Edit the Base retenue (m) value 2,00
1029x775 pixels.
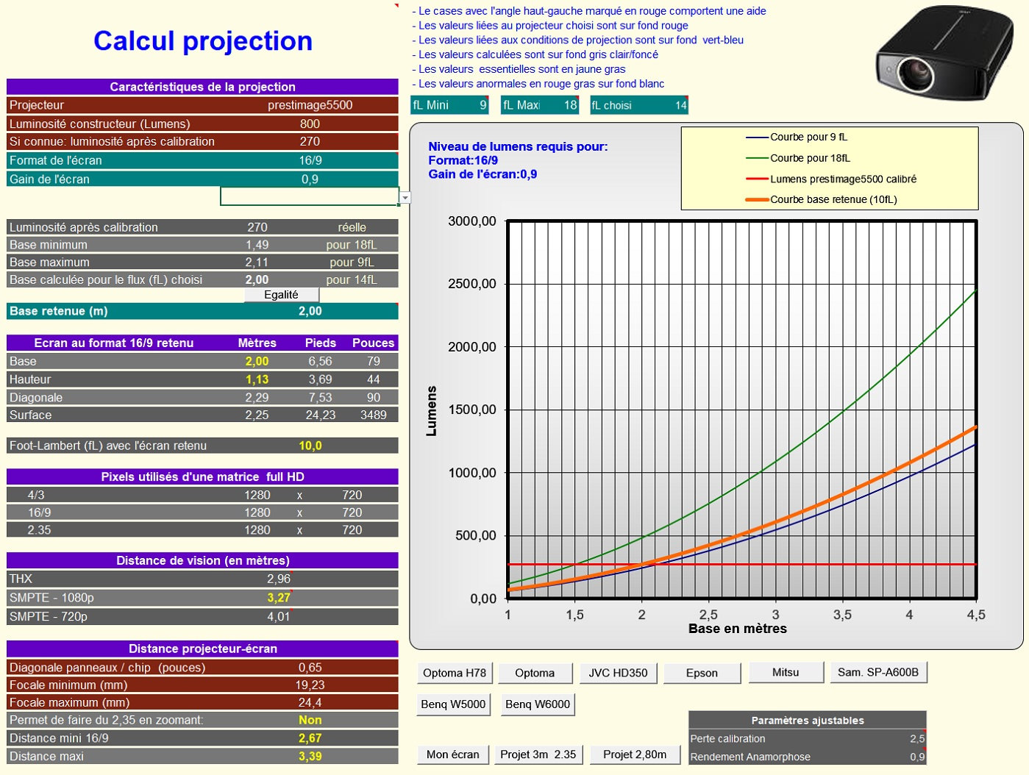[310, 311]
